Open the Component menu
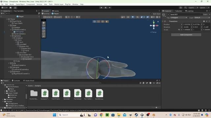Image resolution: width=211 pixels, height=118 pixels. (31, 4)
